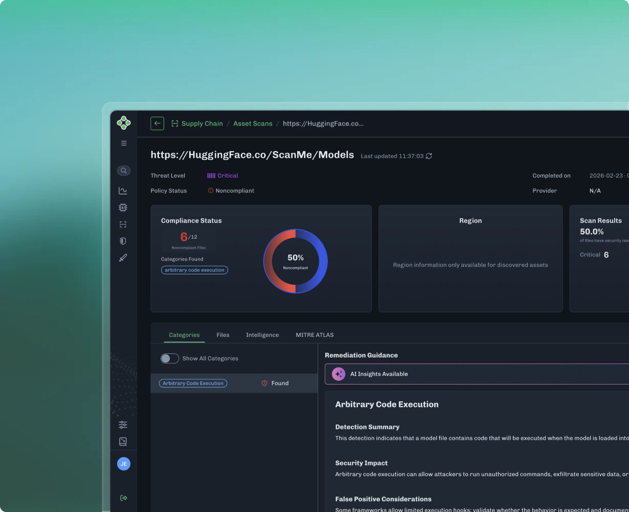Viewport: 629px width, 512px height.
Task: Open the JE user avatar
Action: click(x=124, y=464)
